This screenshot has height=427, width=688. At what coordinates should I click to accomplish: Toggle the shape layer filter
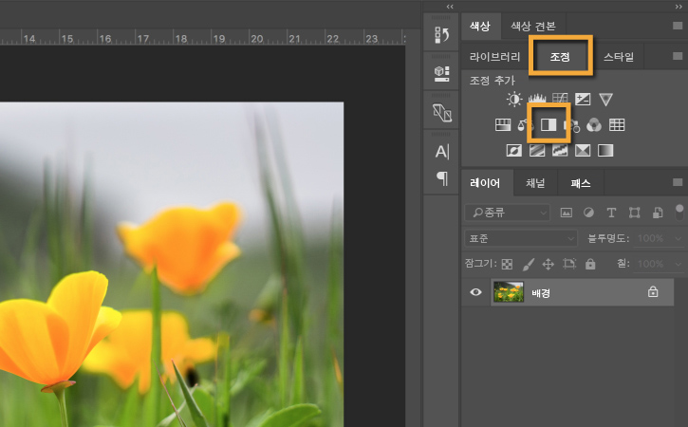coord(635,213)
